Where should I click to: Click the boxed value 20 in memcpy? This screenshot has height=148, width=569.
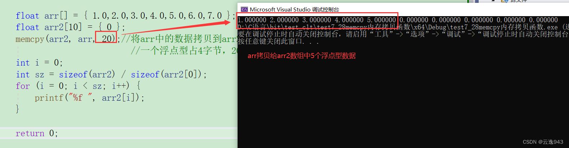point(107,38)
